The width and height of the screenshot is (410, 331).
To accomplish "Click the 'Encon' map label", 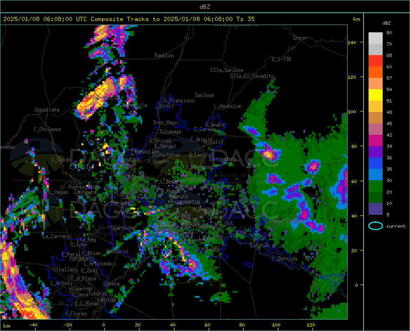I will pos(300,38).
